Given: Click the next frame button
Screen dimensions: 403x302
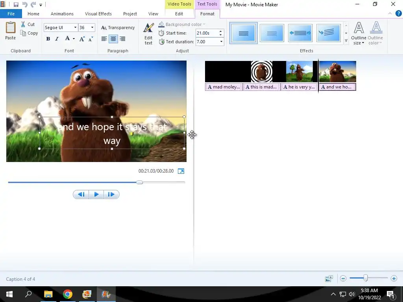Looking at the screenshot, I should [111, 194].
